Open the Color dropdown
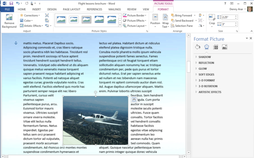 coord(26,21)
